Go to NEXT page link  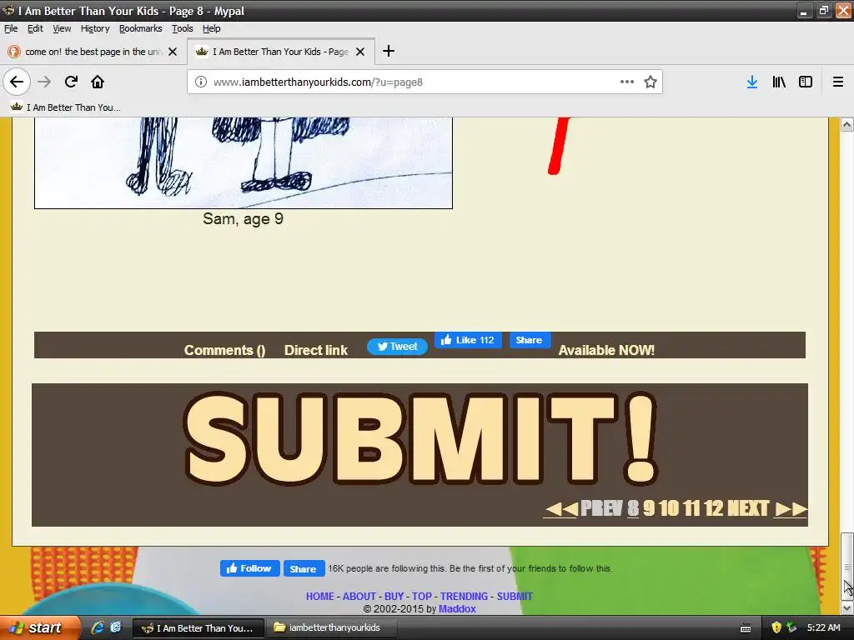tap(748, 509)
